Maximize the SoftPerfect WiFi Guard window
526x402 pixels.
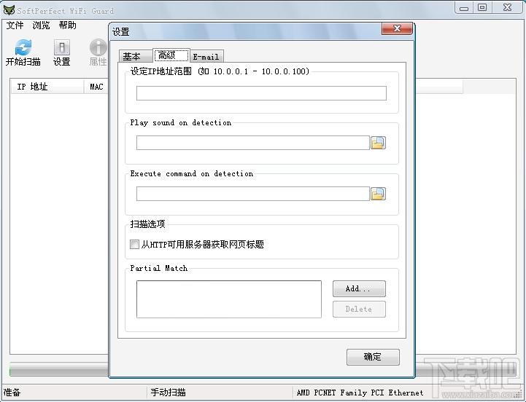482,8
